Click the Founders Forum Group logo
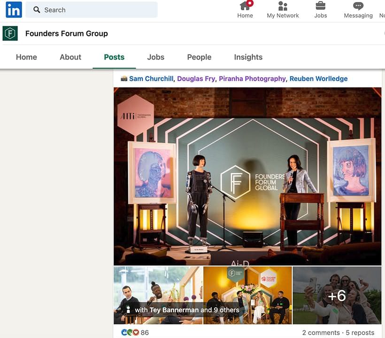The width and height of the screenshot is (385, 338). [9, 33]
